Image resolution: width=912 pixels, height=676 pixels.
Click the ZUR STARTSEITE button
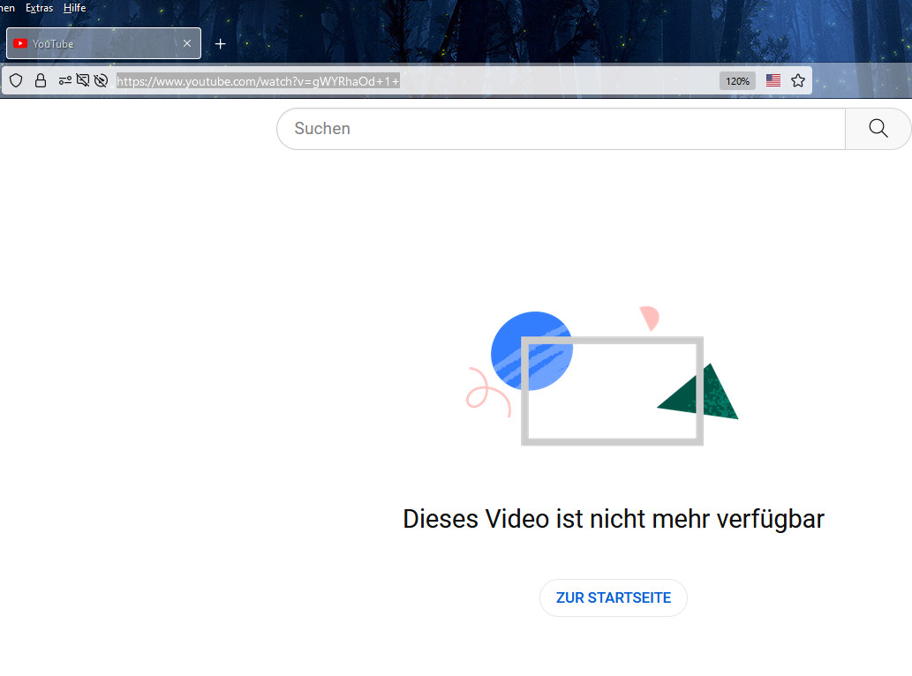pos(614,597)
